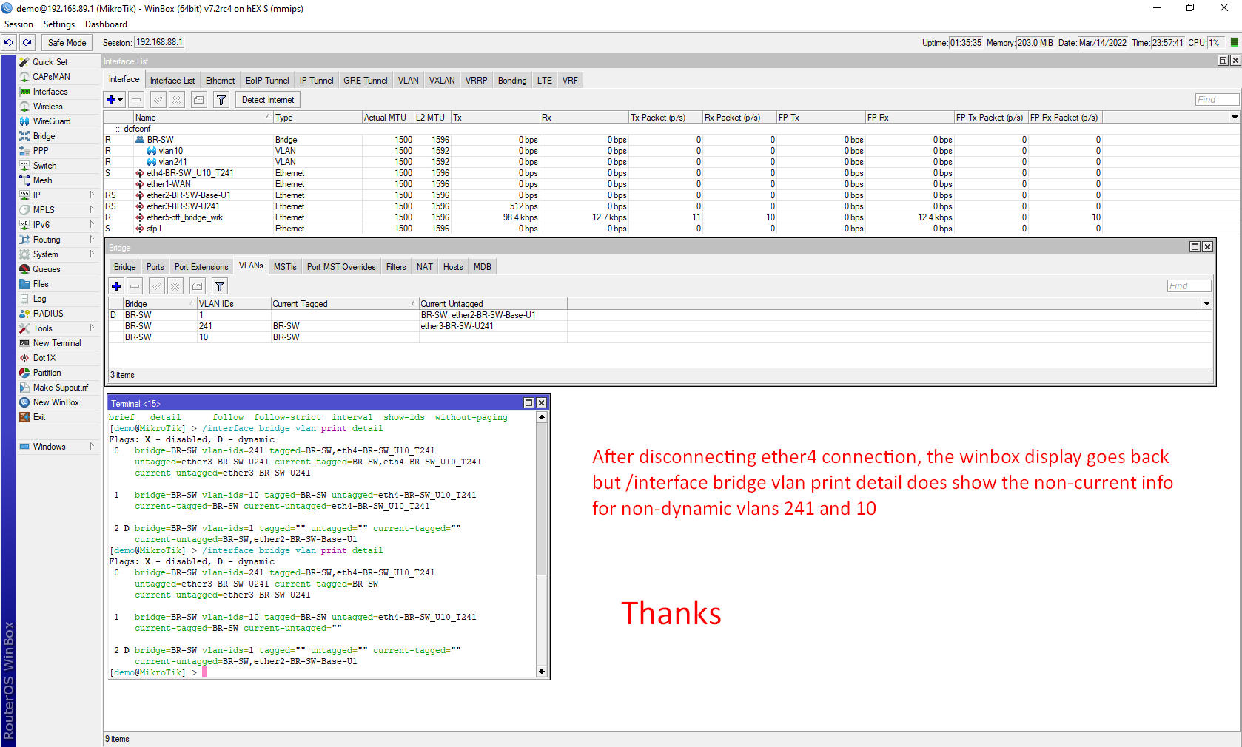
Task: Click Detect Internet button
Action: pyautogui.click(x=268, y=100)
